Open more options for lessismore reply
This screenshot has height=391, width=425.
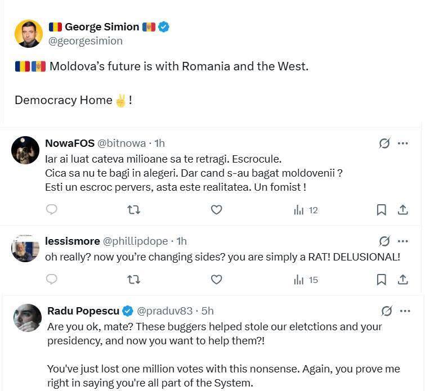point(403,241)
